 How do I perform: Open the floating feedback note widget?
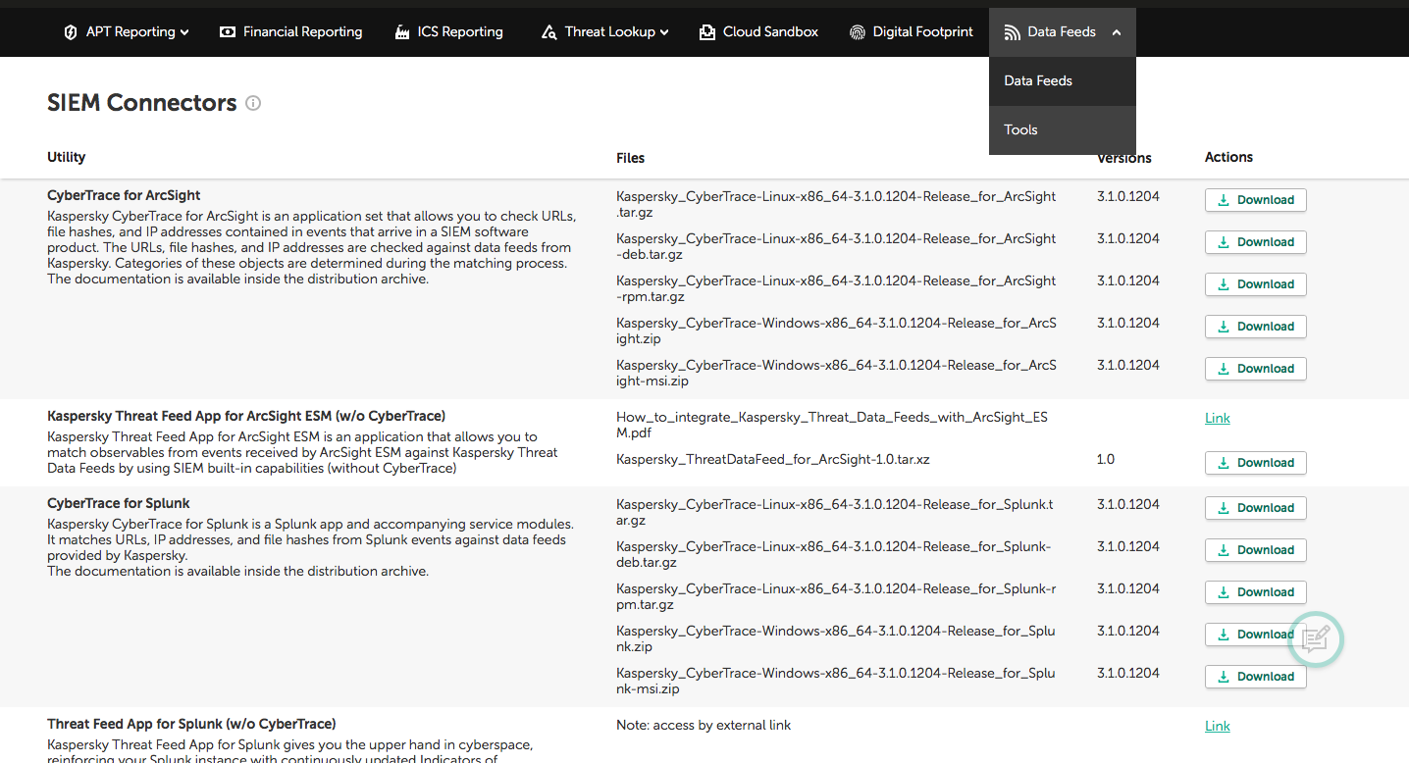[1315, 639]
